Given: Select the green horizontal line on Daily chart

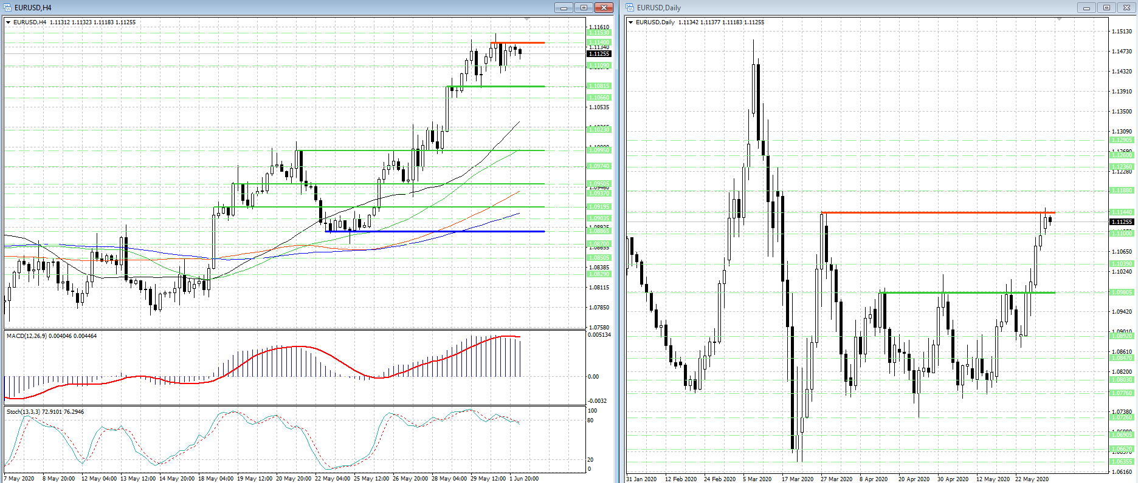Looking at the screenshot, I should tap(967, 293).
